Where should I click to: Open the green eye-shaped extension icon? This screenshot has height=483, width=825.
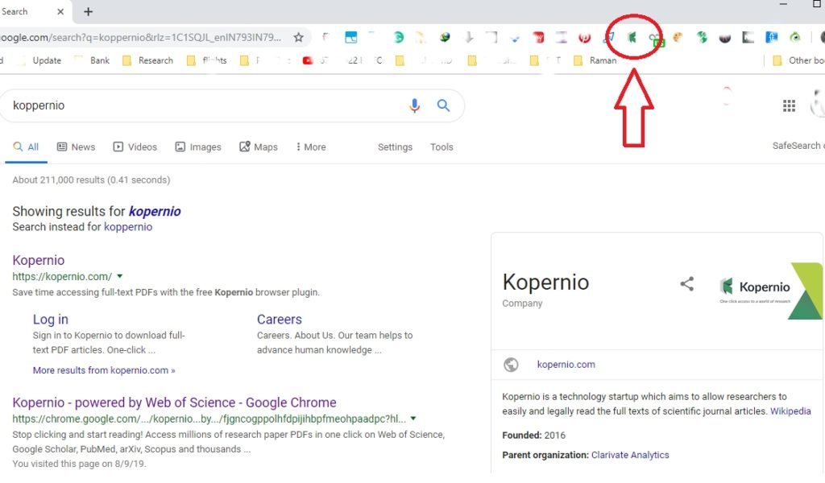click(x=795, y=37)
